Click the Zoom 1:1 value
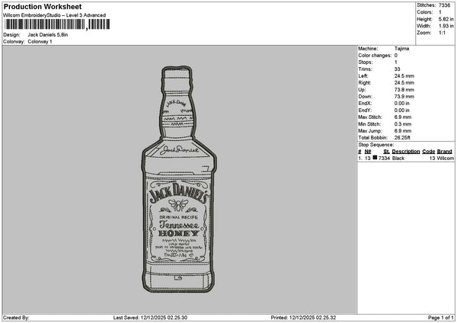457x323 pixels. pyautogui.click(x=442, y=33)
